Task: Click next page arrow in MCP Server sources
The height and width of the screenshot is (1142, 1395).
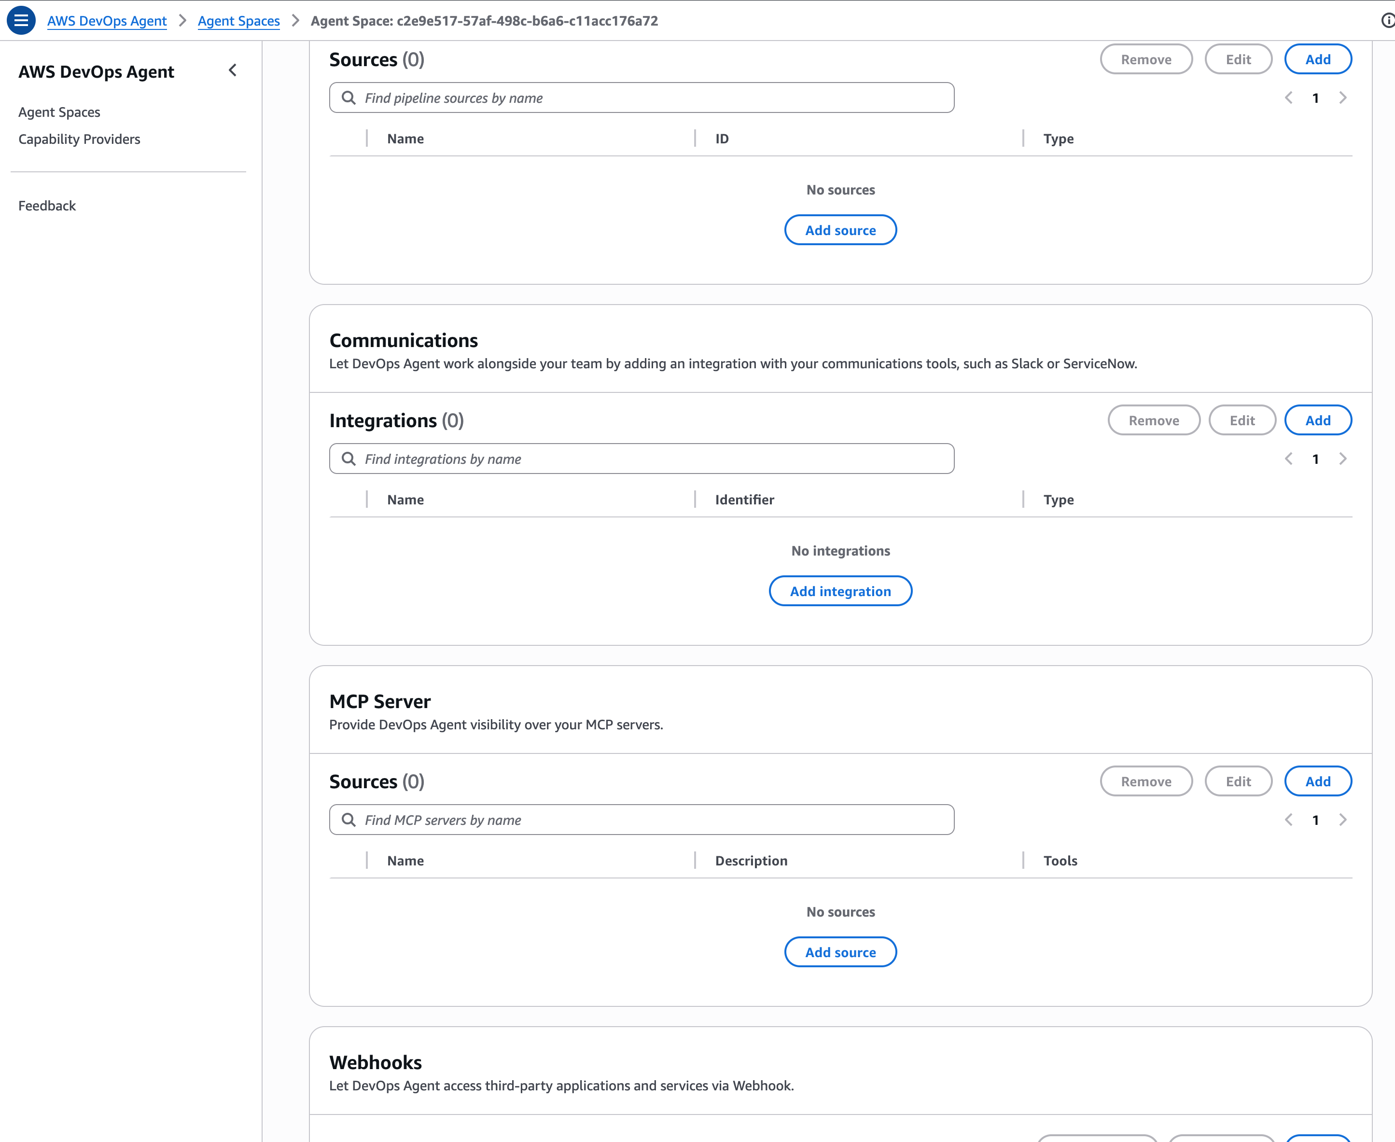Action: pos(1342,821)
